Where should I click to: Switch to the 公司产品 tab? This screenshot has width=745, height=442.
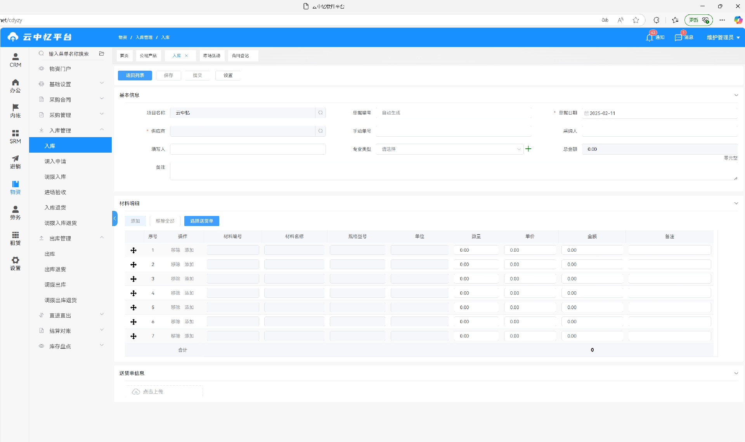pos(148,56)
